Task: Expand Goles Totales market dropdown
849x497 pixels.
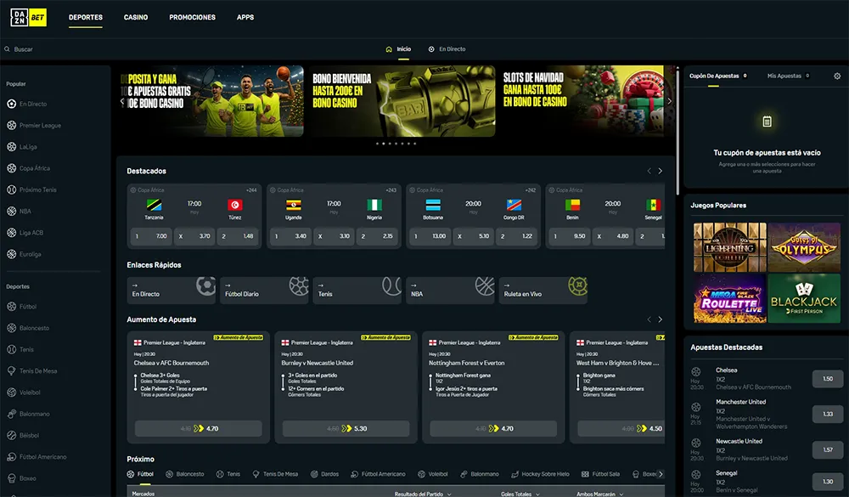Action: 520,494
